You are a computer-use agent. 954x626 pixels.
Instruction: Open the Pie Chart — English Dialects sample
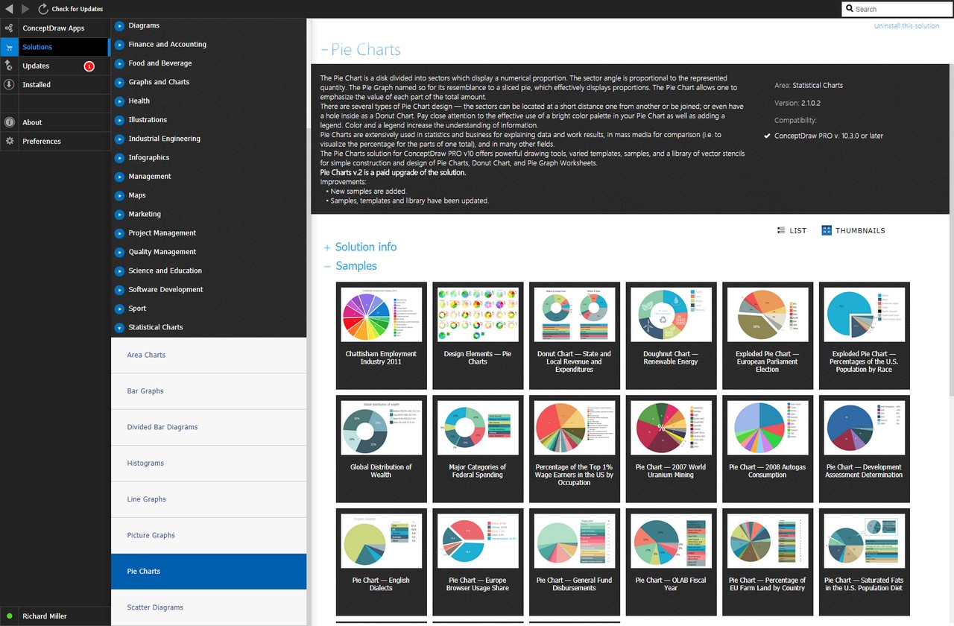381,562
